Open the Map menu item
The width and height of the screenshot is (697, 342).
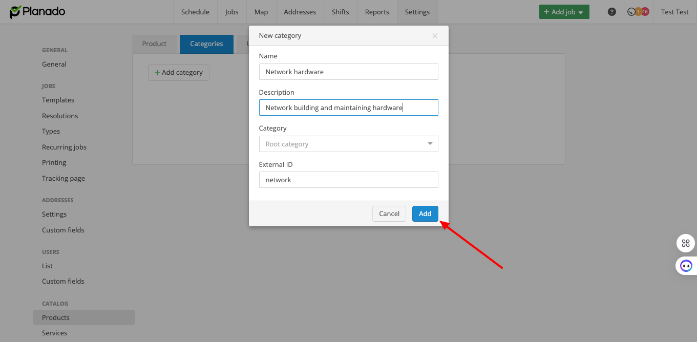coord(261,12)
